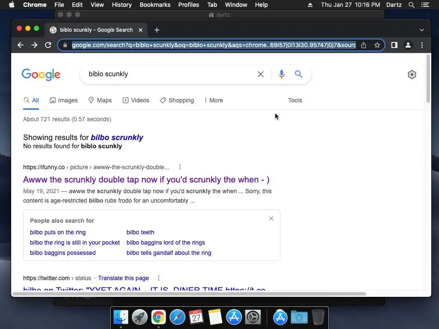Click the vertical page scrollbar
The width and height of the screenshot is (439, 329).
click(428, 79)
